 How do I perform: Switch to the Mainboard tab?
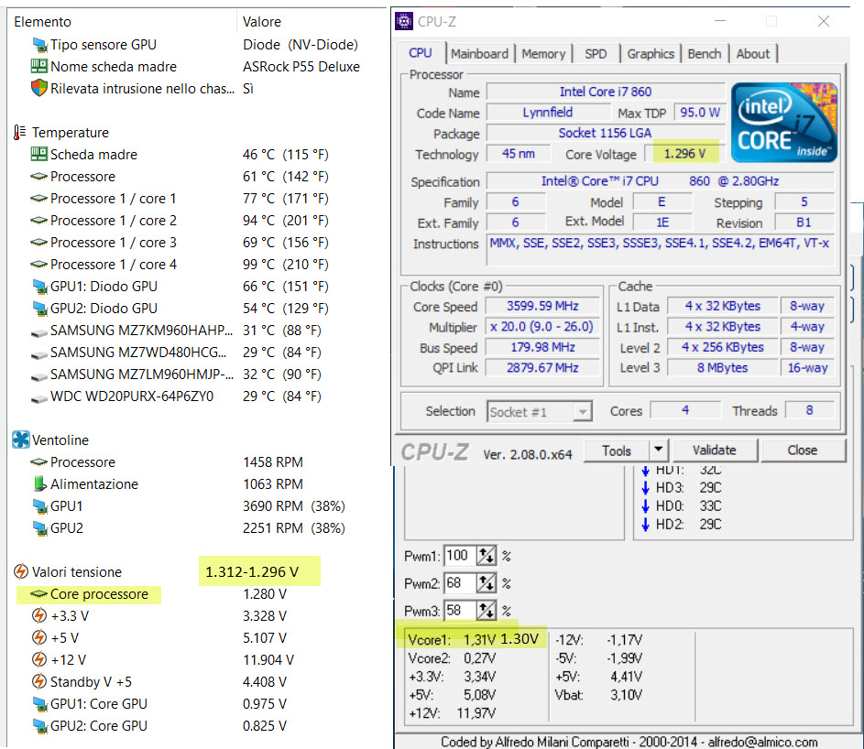click(x=479, y=54)
